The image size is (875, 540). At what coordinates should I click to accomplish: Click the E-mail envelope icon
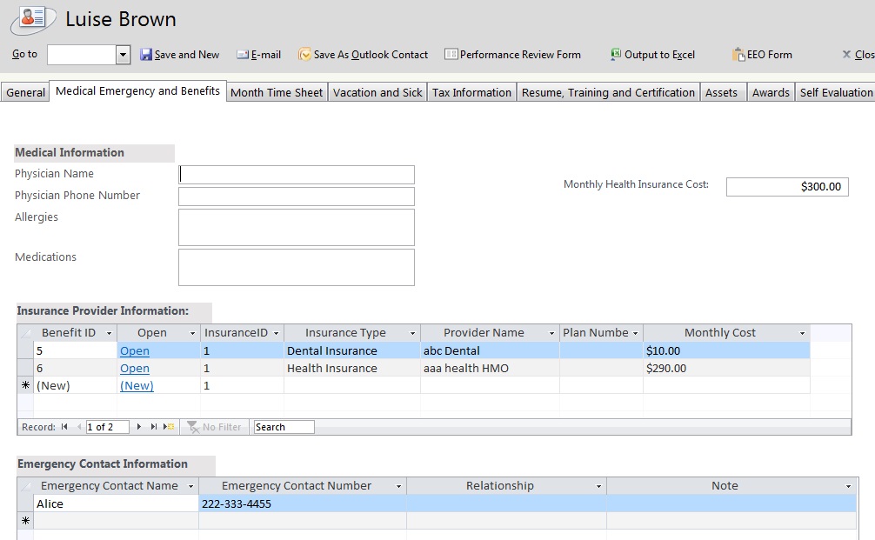tap(243, 54)
